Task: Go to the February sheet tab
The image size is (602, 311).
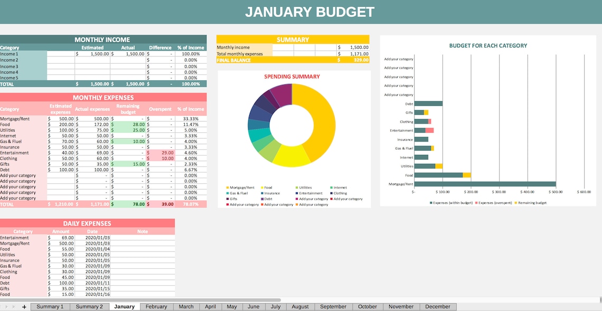Action: click(157, 307)
